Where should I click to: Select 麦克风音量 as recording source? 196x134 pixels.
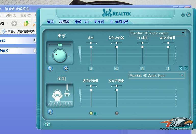(x=91, y=113)
